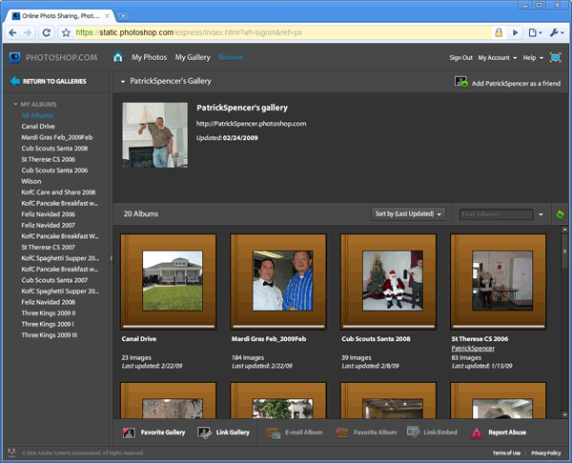This screenshot has width=572, height=463.
Task: Select the Browse tab
Action: (231, 57)
